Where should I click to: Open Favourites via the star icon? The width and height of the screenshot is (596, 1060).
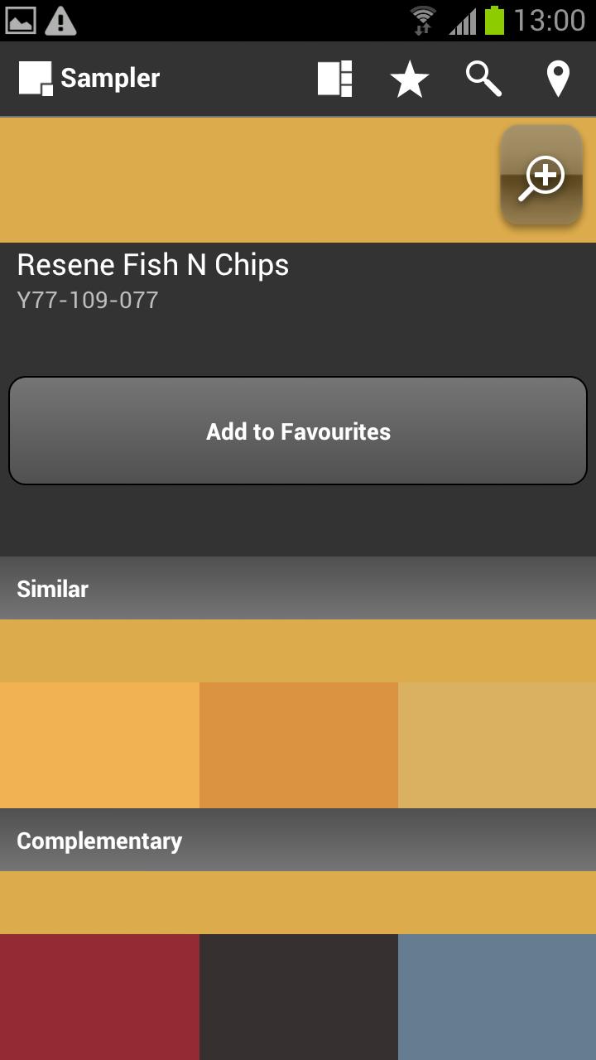coord(410,78)
